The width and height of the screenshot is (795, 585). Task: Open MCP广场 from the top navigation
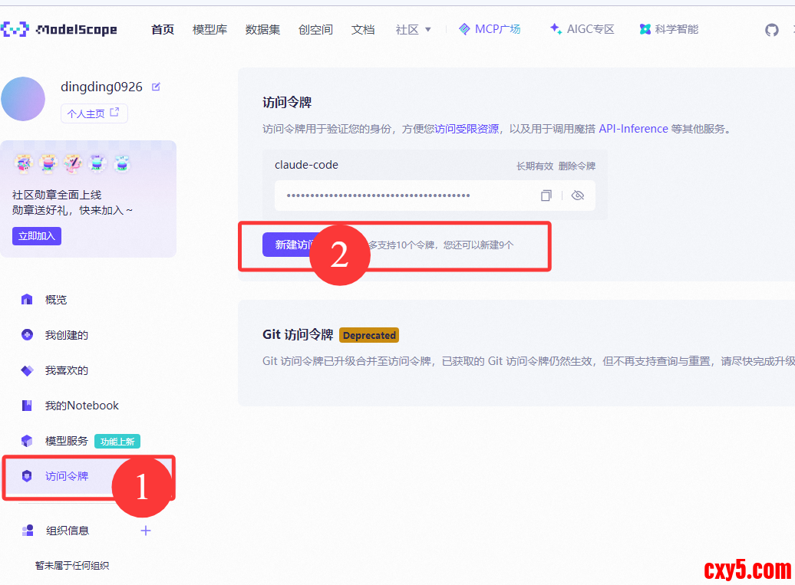490,29
